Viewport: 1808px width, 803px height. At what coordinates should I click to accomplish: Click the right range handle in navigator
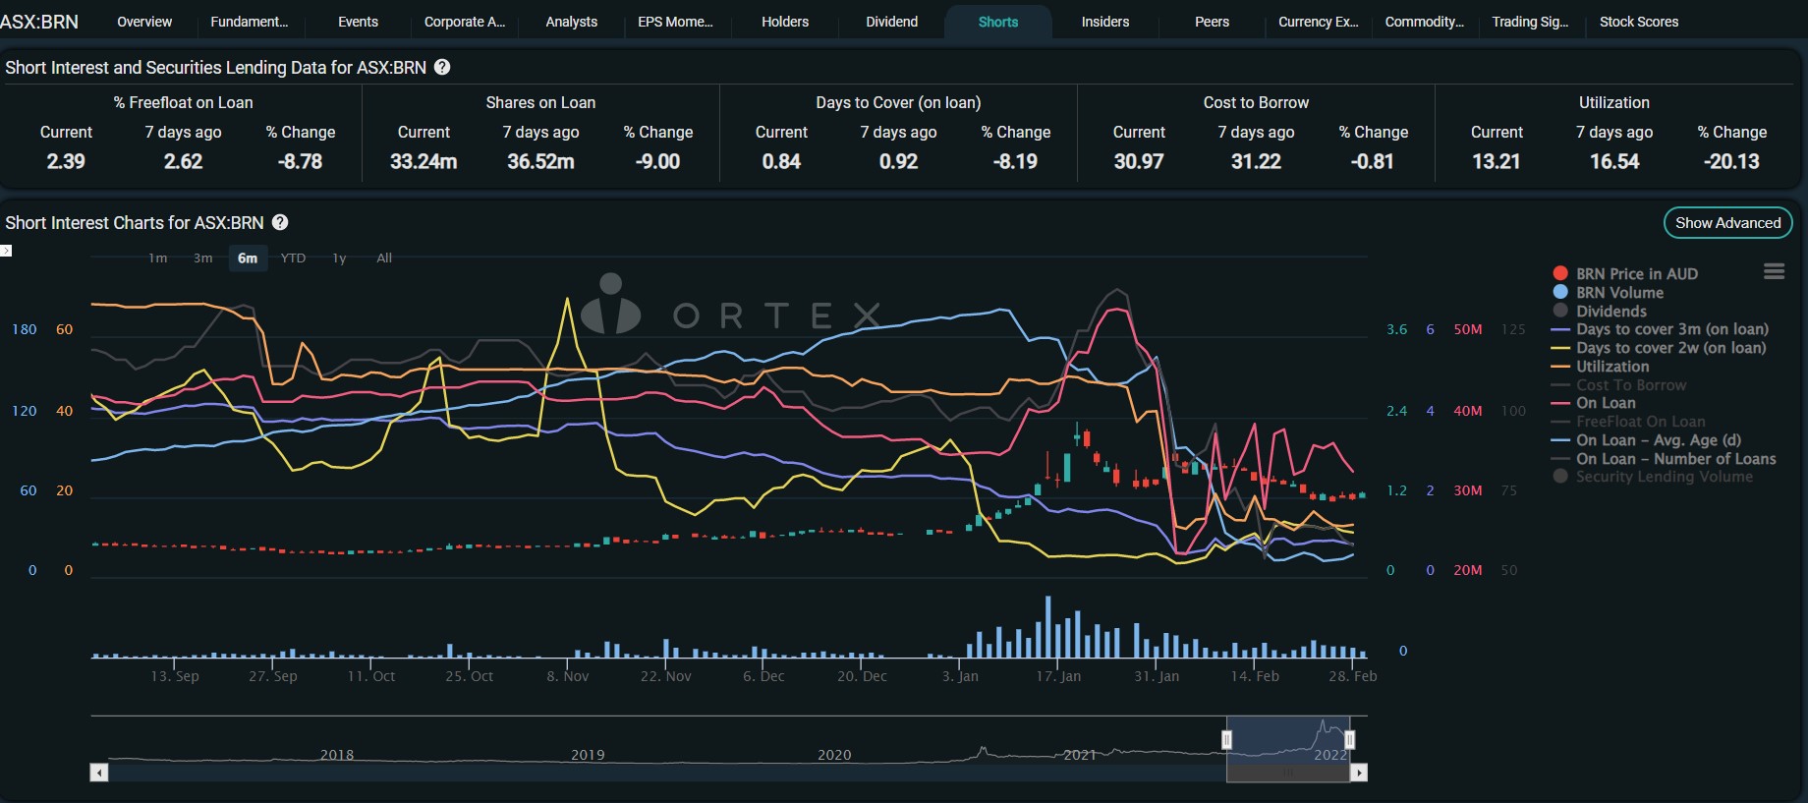pyautogui.click(x=1349, y=739)
